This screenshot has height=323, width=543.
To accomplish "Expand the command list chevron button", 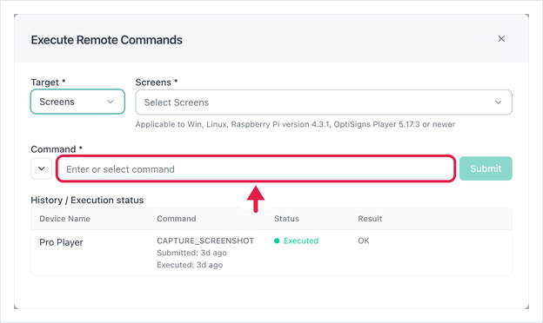I will pos(41,168).
